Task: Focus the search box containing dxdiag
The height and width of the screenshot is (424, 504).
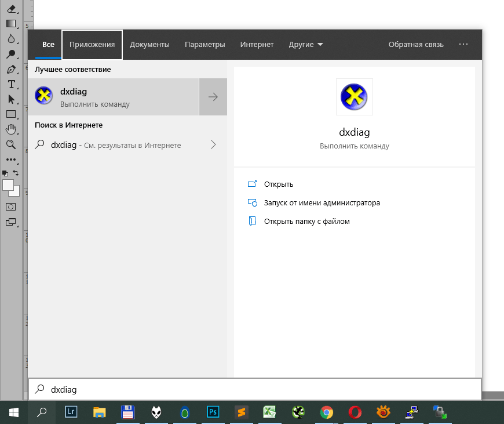Action: coord(255,390)
